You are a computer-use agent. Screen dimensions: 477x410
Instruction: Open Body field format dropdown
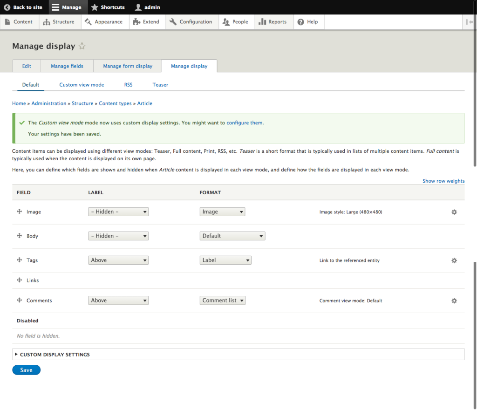point(232,236)
